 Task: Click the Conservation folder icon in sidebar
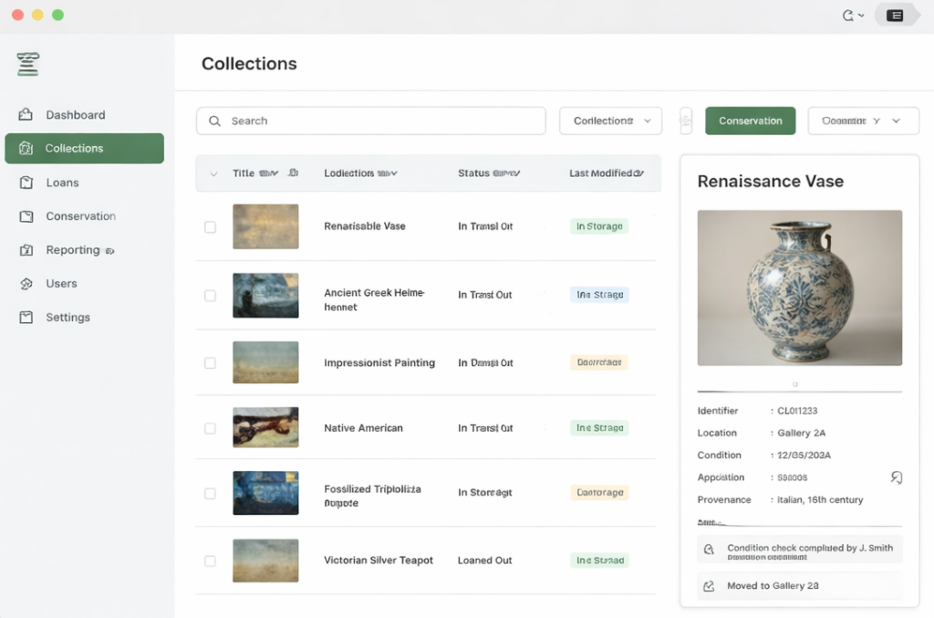[26, 216]
